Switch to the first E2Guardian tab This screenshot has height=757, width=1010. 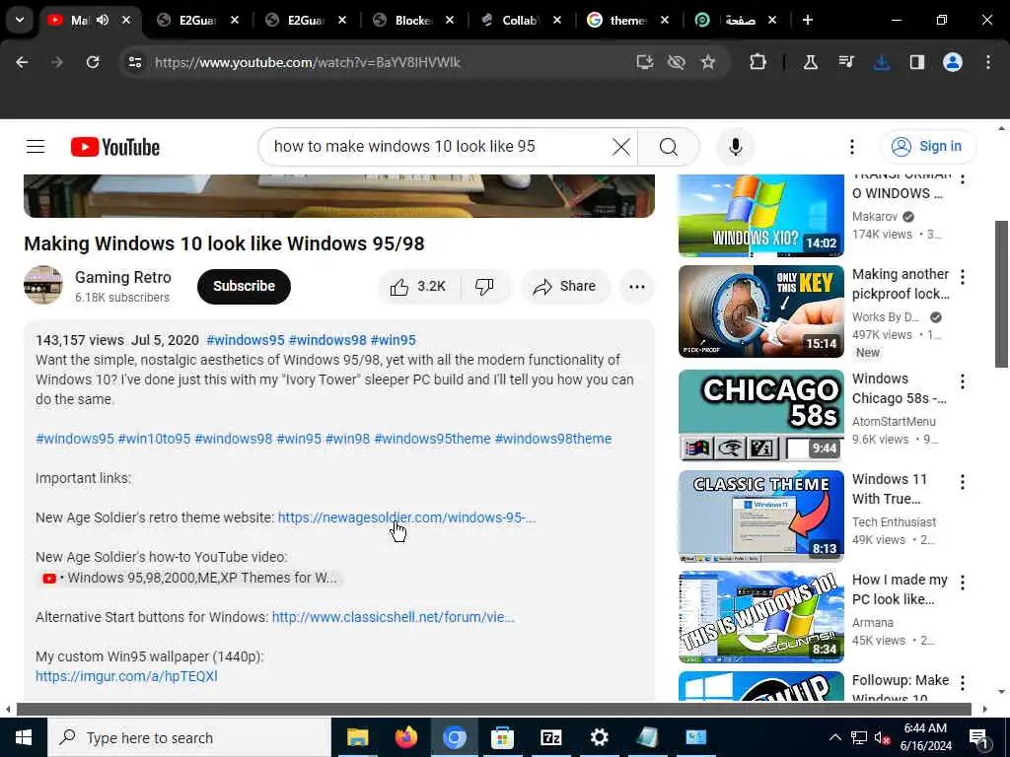click(197, 20)
